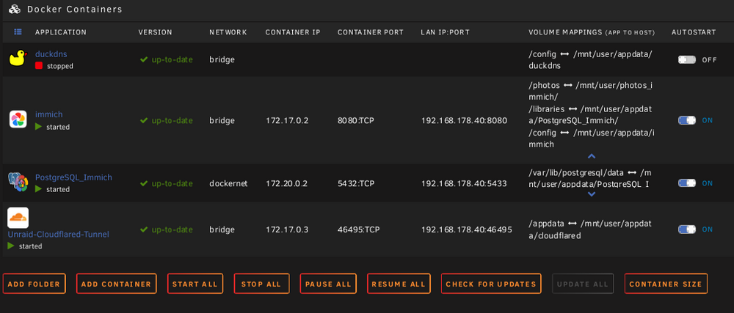Click the ADD CONTAINER button
This screenshot has width=734, height=313.
pos(116,284)
